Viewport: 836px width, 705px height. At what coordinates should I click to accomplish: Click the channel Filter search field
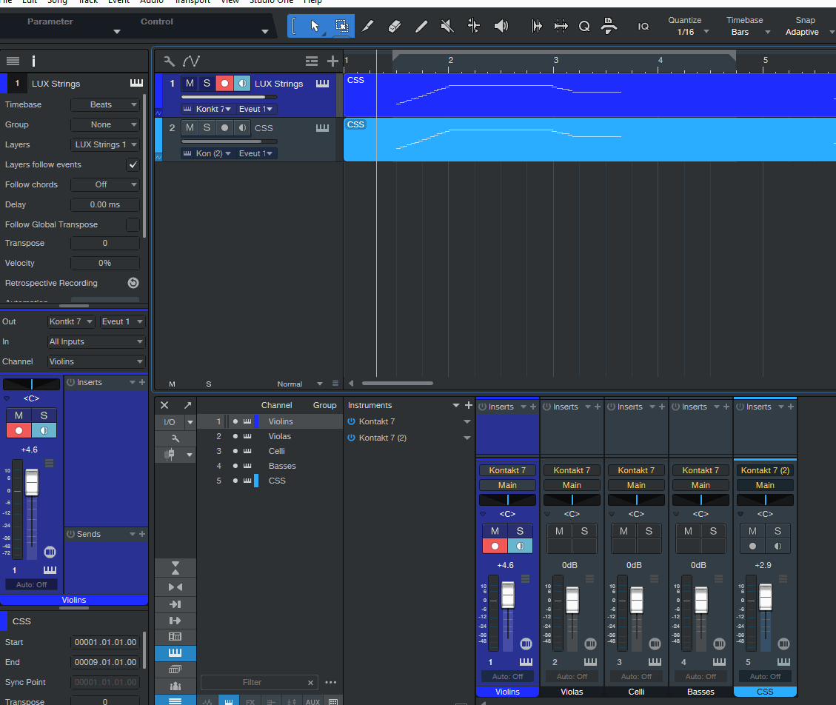tap(253, 682)
